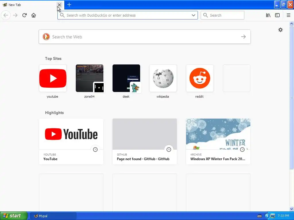Click the Mypal taskbar button
Viewport: 294px width, 220px height.
(x=53, y=216)
